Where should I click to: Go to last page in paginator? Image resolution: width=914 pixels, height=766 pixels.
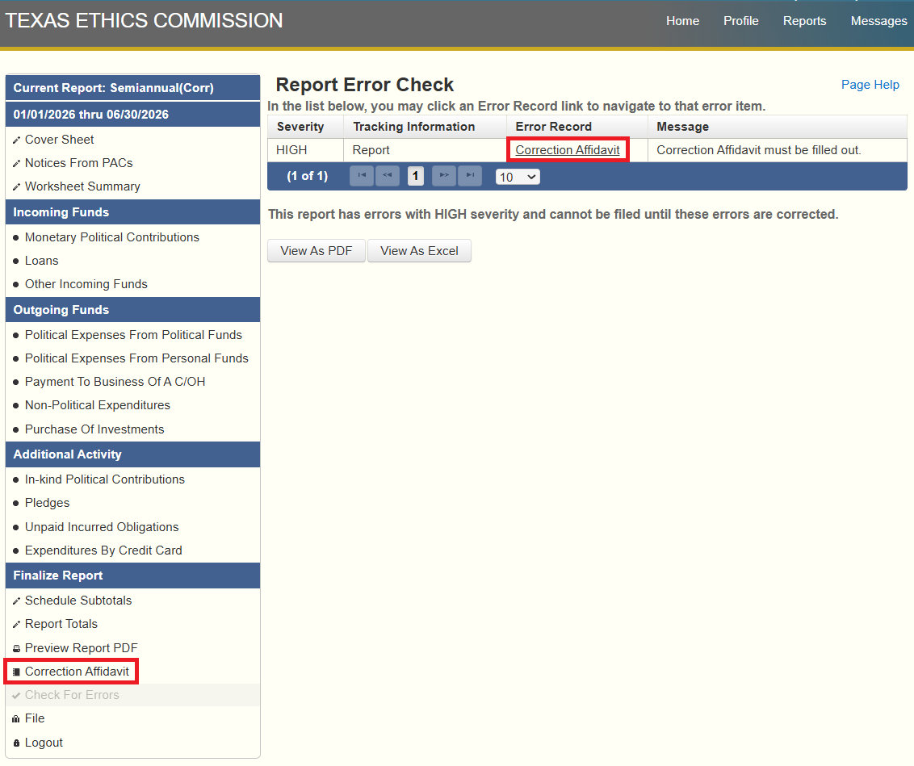[470, 176]
